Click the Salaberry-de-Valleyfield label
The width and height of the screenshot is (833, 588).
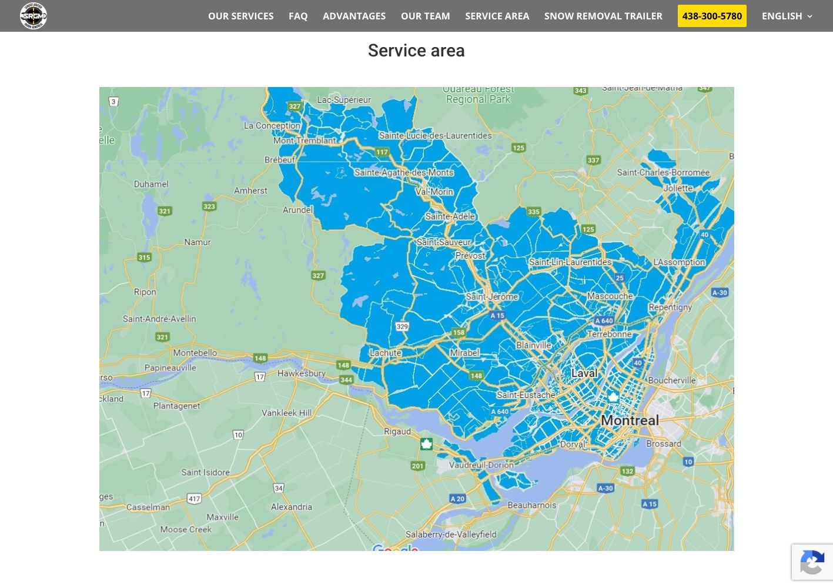pos(451,534)
